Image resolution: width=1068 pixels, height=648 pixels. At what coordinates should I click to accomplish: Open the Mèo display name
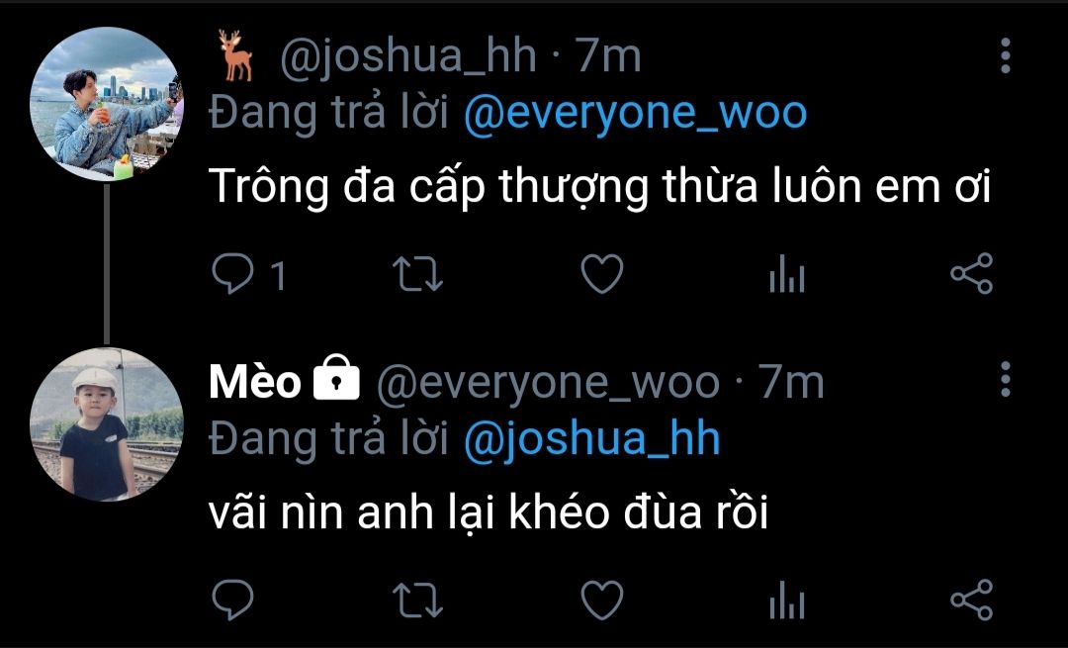pyautogui.click(x=255, y=382)
